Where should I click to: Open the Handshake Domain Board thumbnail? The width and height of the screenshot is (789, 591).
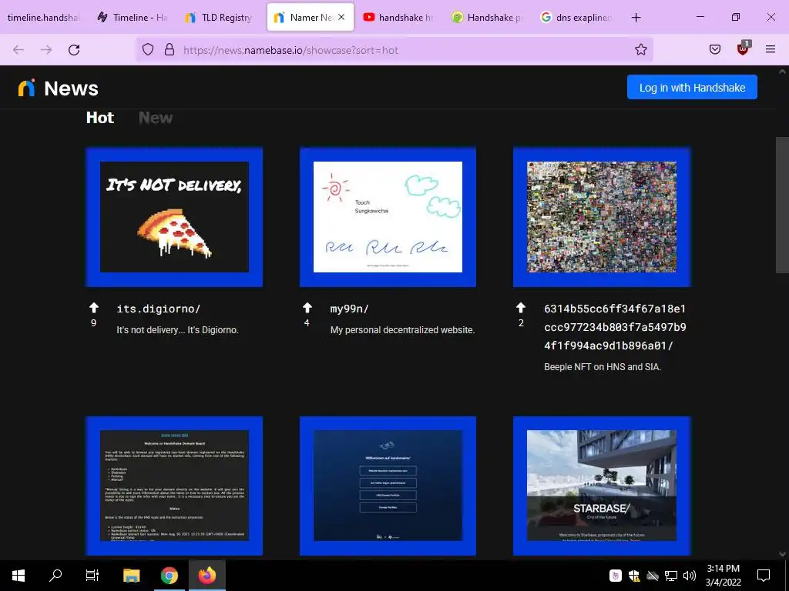pyautogui.click(x=174, y=486)
